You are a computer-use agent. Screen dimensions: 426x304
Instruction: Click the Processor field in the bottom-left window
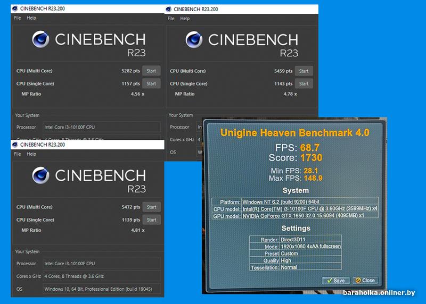(x=102, y=264)
